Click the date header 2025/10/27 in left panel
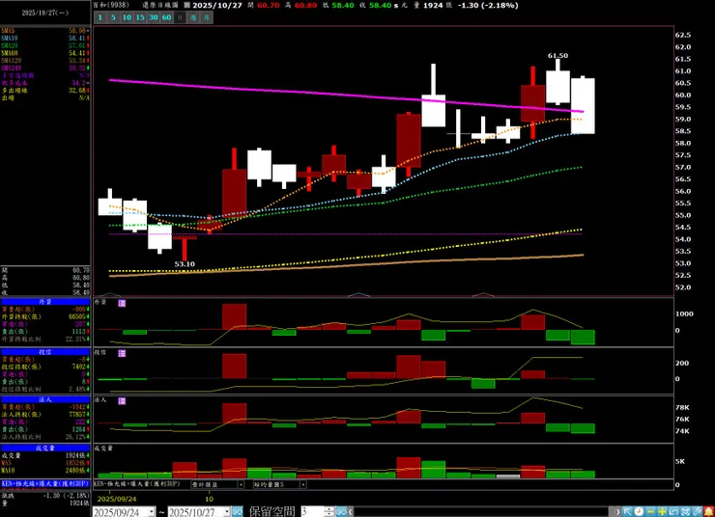Screen dimensions: 715x517 [45, 13]
